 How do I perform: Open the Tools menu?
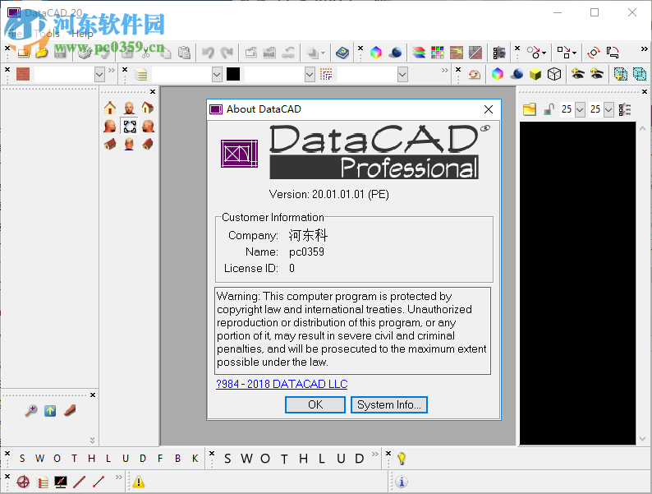click(47, 34)
